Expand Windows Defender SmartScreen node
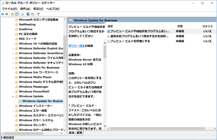 (13, 54)
